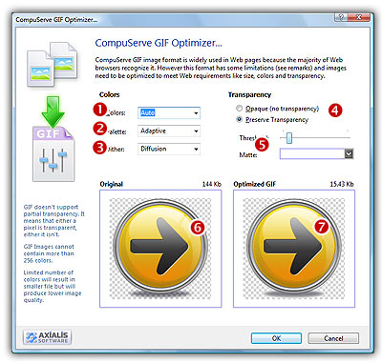The image size is (382, 363).
Task: Click the source image files icon
Action: [x=52, y=65]
